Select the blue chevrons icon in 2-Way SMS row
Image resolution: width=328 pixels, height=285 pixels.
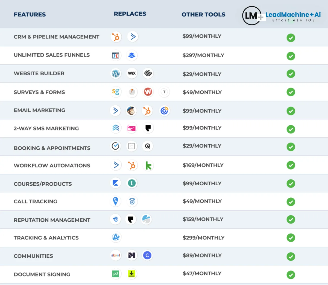[x=116, y=128]
